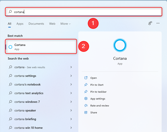This screenshot has height=132, width=167.
Task: Click search icon beside "cortana's notebook"
Action: (10, 84)
